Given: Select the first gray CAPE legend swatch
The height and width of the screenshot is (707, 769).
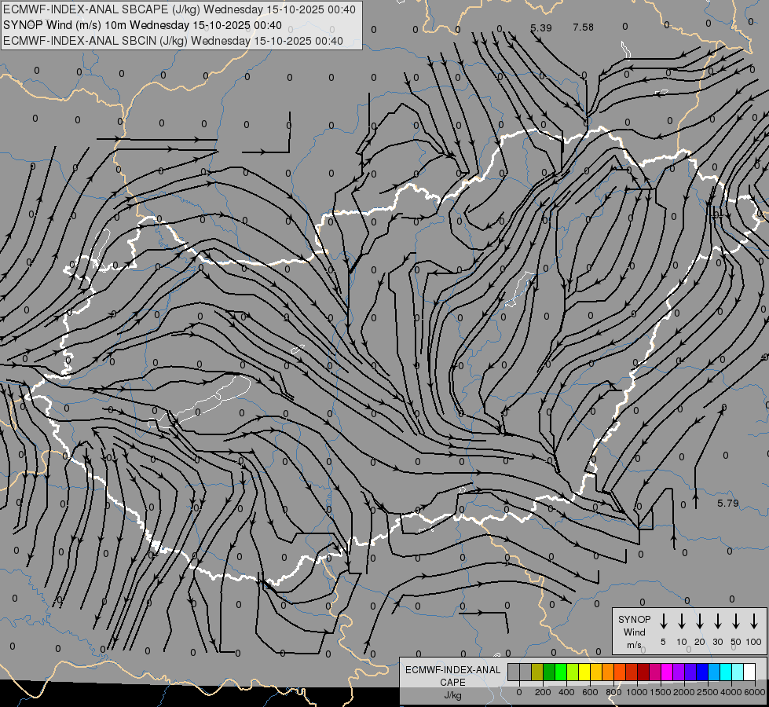Looking at the screenshot, I should [514, 672].
